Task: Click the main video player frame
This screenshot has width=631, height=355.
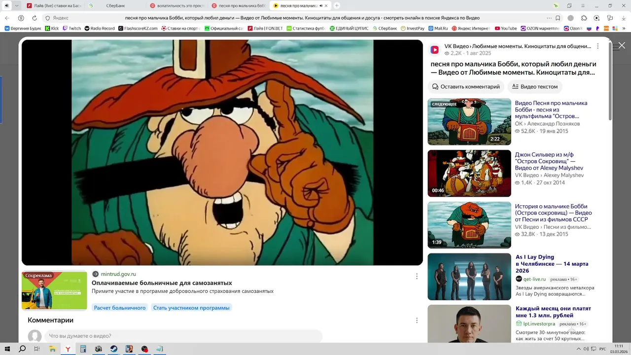Action: 222,152
